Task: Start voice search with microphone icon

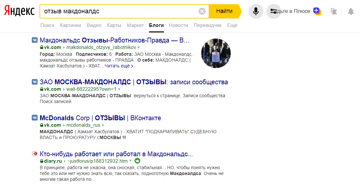Action: (256, 11)
